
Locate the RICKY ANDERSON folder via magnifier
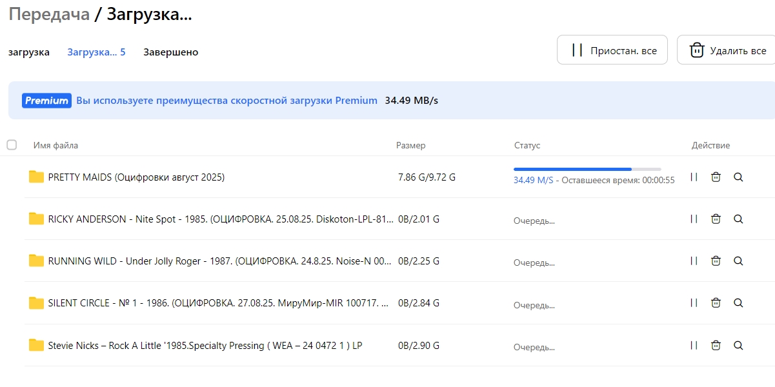(738, 219)
